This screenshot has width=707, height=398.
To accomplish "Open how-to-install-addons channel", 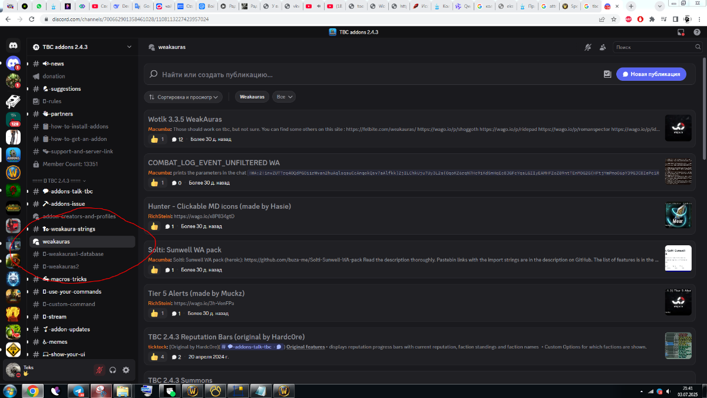I will 82,126.
